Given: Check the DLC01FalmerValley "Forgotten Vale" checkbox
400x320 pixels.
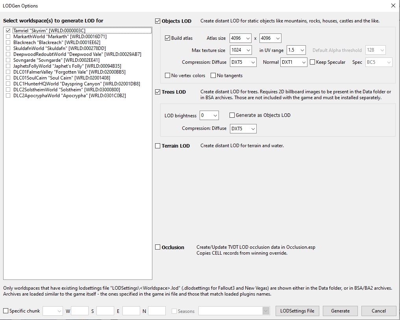Looking at the screenshot, I should pos(8,72).
